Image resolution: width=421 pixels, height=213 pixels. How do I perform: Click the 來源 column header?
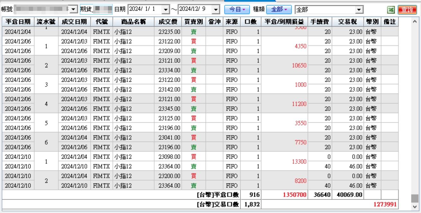(x=232, y=22)
